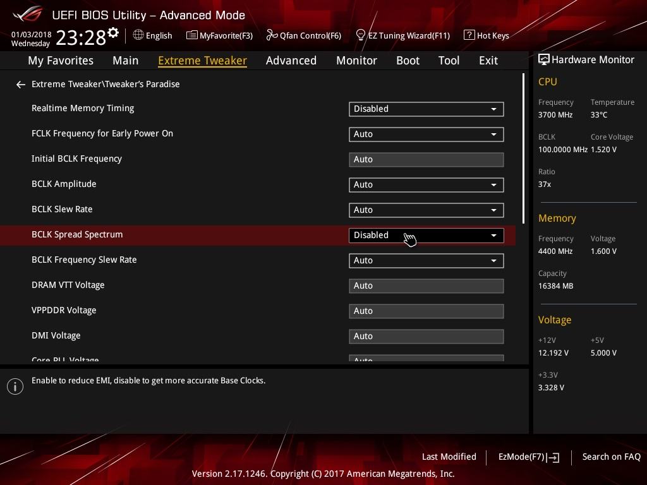Open BCLK Amplitude dropdown
This screenshot has width=647, height=485.
426,185
